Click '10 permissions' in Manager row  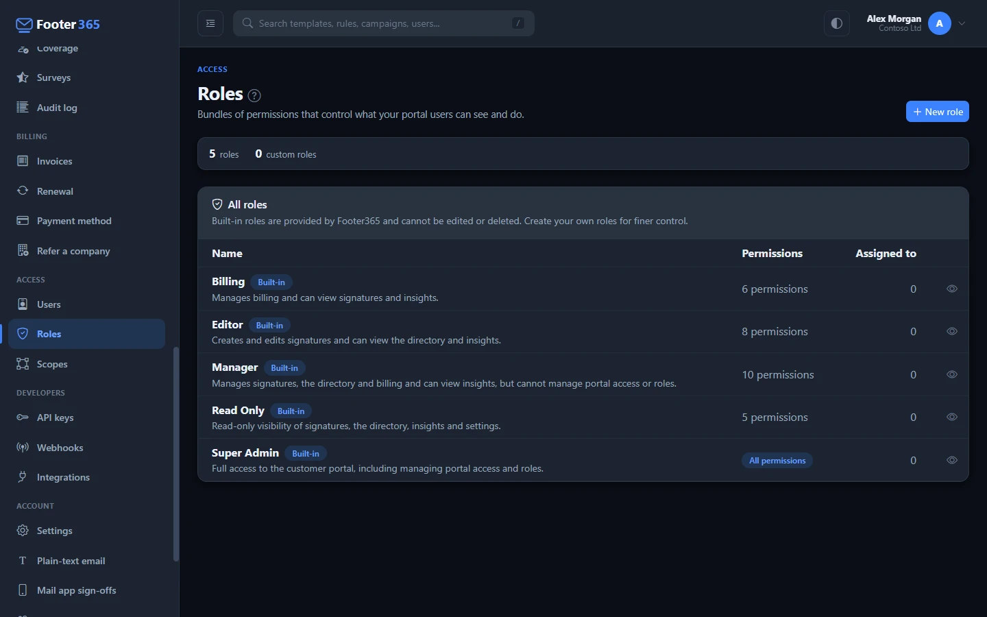pos(778,375)
